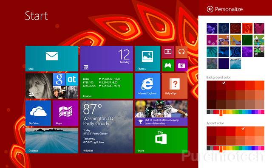The height and width of the screenshot is (168, 272).
Task: Select the magenta bird background thumbnail
Action: coord(259,28)
